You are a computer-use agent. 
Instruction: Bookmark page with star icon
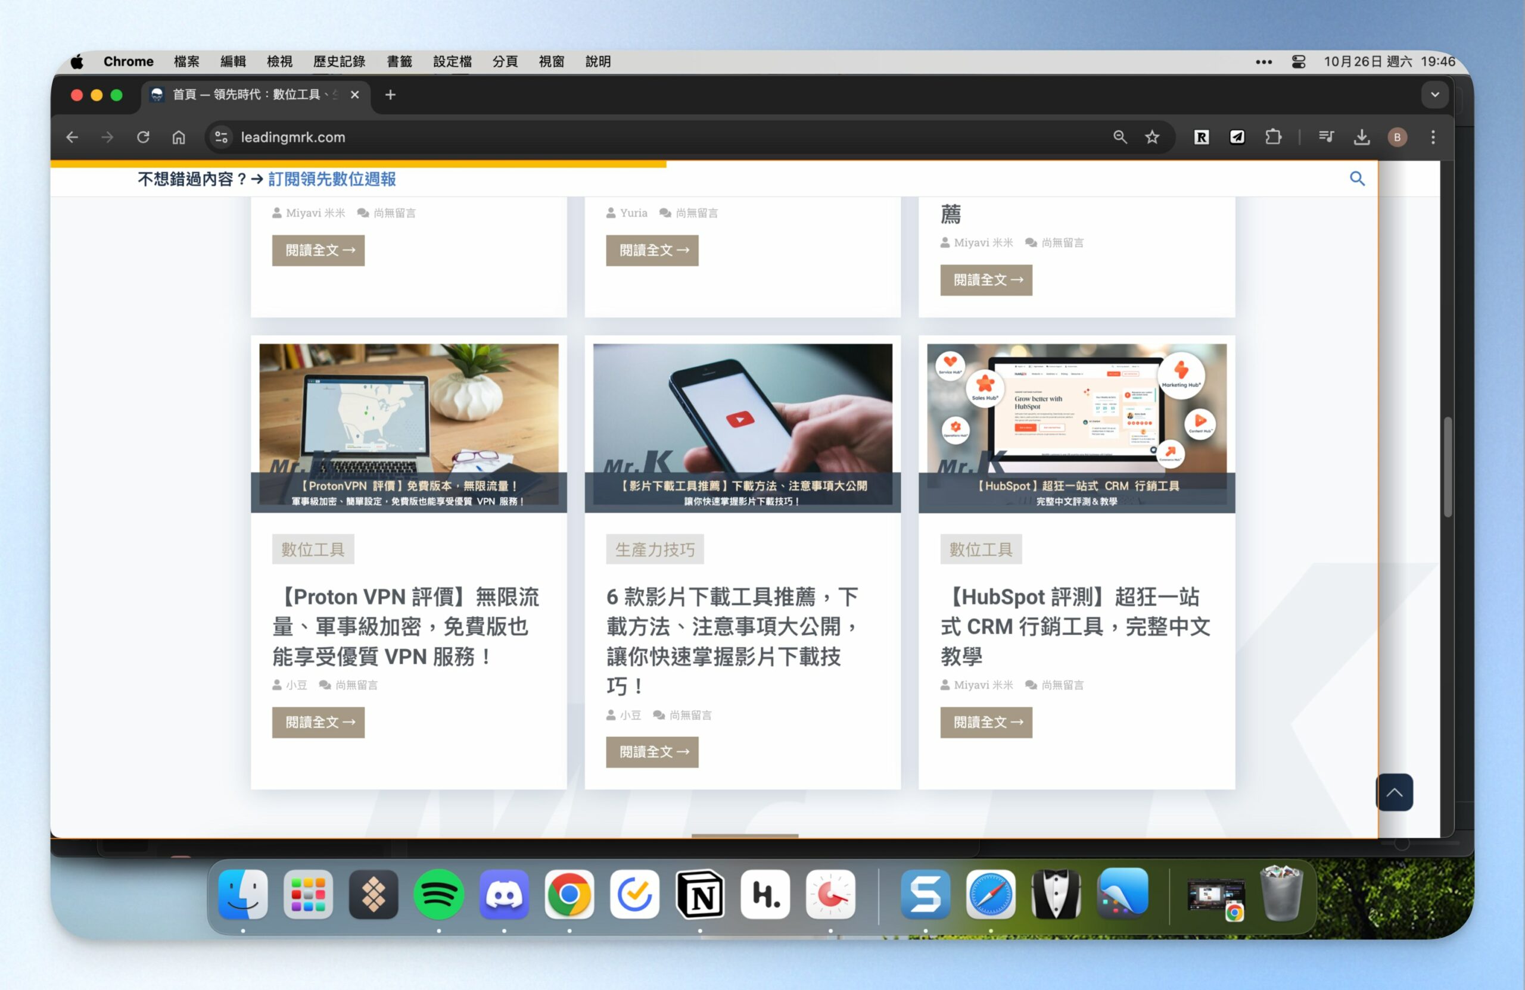pos(1151,137)
